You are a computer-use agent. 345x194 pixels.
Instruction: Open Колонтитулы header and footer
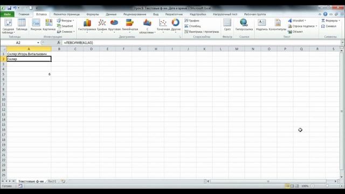pyautogui.click(x=278, y=25)
